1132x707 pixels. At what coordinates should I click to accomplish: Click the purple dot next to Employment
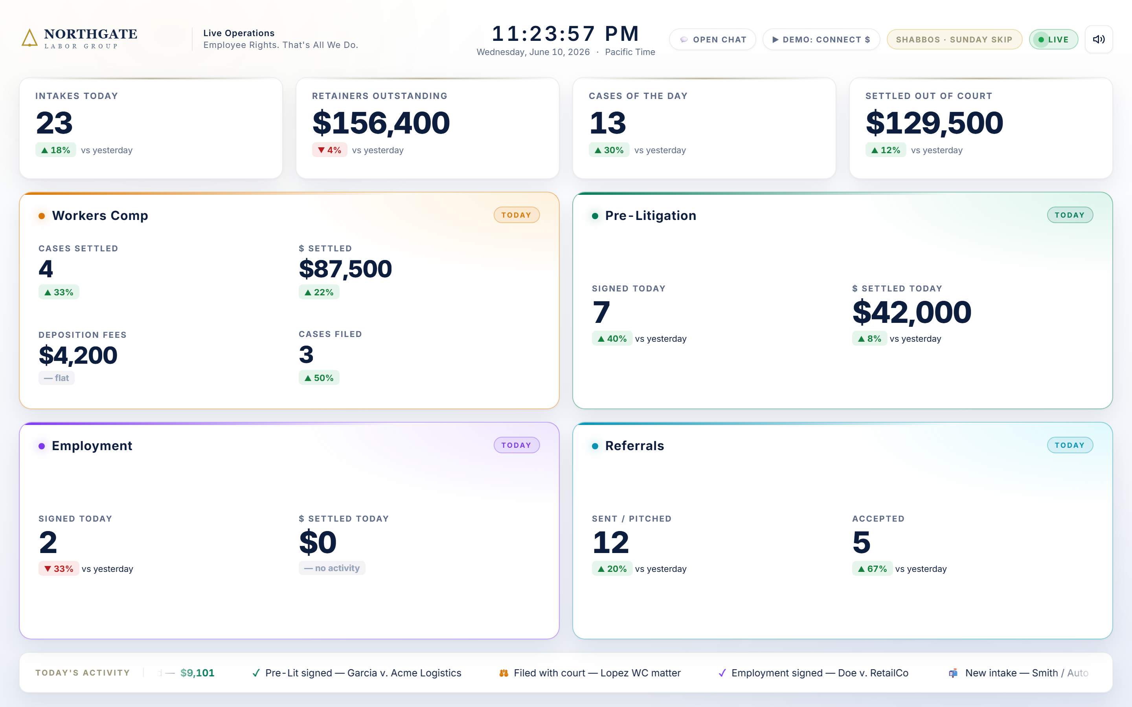point(42,446)
